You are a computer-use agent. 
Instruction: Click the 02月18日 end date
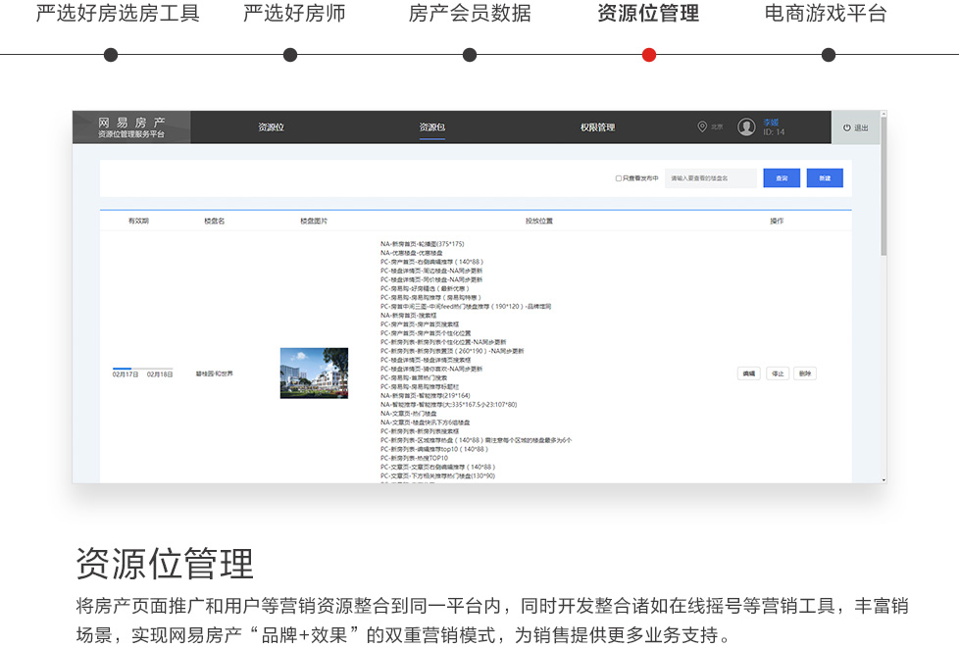point(160,374)
